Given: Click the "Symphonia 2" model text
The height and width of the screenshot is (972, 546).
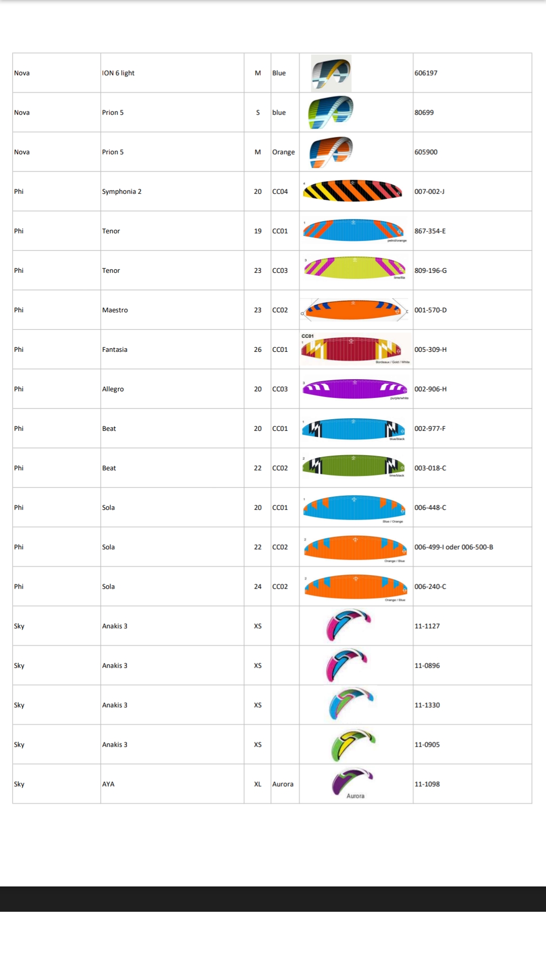Looking at the screenshot, I should click(122, 191).
